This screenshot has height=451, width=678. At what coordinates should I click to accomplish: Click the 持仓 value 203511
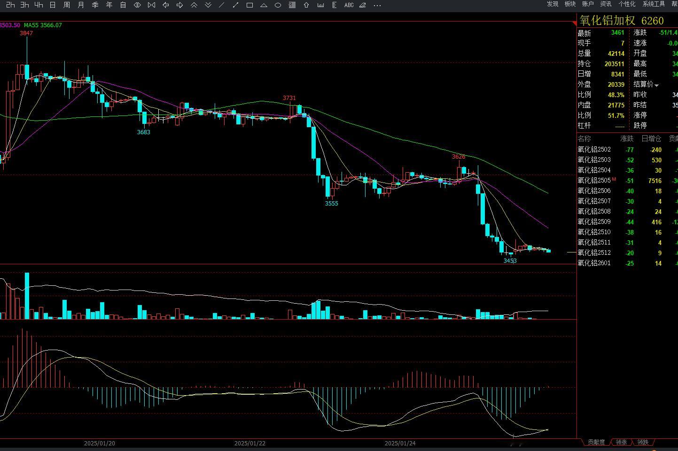coord(615,64)
